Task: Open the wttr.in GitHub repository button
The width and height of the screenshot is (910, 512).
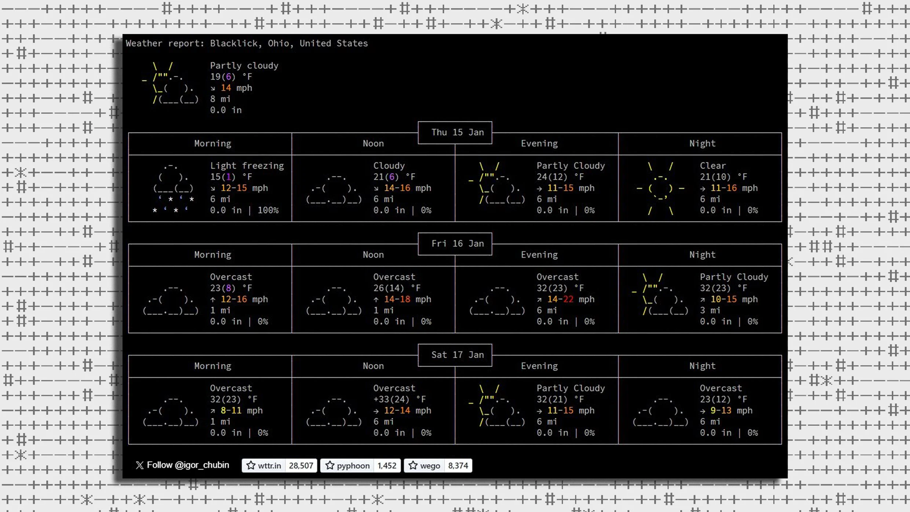Action: tap(269, 465)
